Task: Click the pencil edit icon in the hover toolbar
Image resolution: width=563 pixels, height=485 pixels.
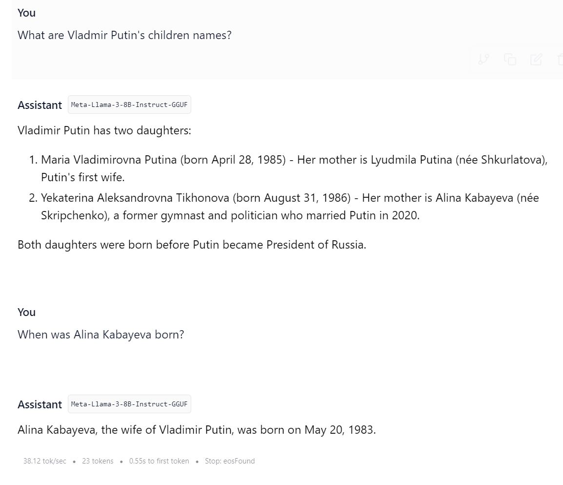Action: 536,60
